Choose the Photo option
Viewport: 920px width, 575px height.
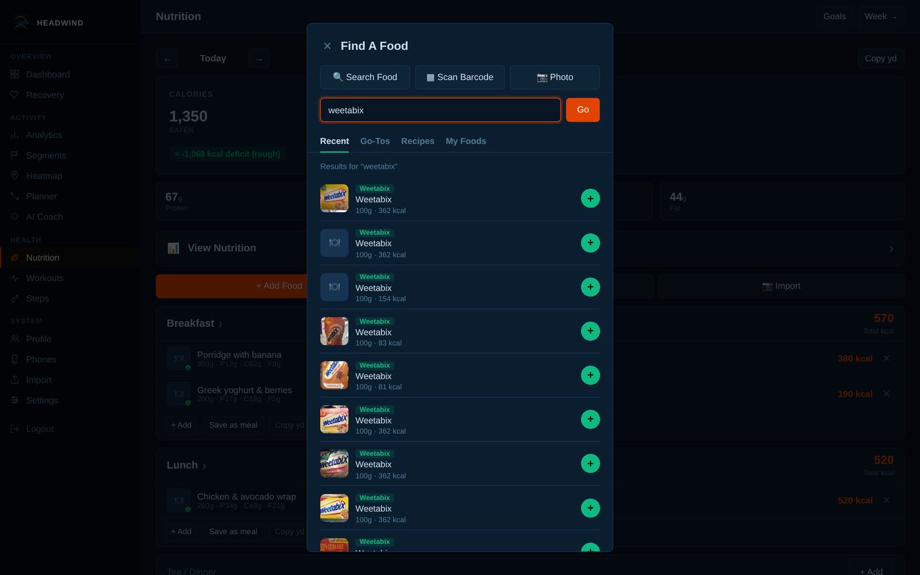[x=555, y=77]
